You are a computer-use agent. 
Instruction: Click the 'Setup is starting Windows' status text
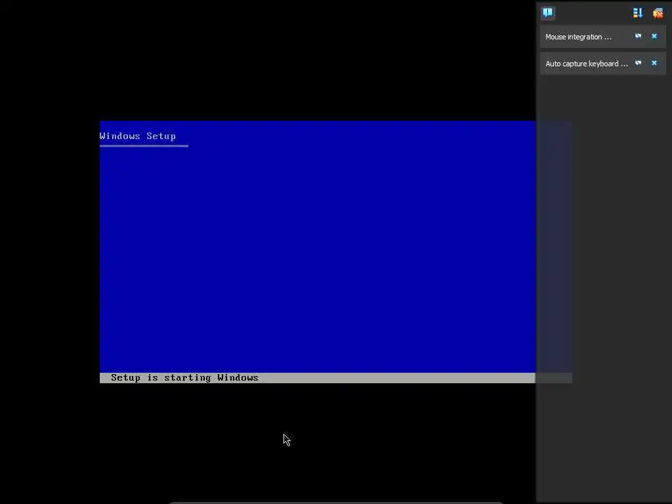tap(184, 377)
